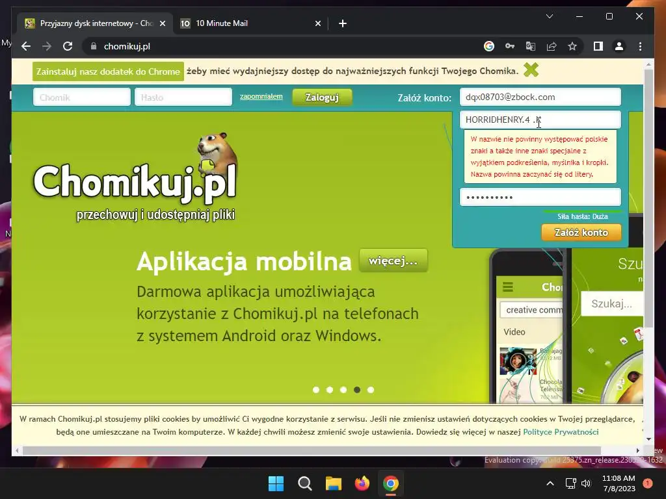Click the Szukaj... search box in mockup
666x499 pixels.
(x=611, y=304)
